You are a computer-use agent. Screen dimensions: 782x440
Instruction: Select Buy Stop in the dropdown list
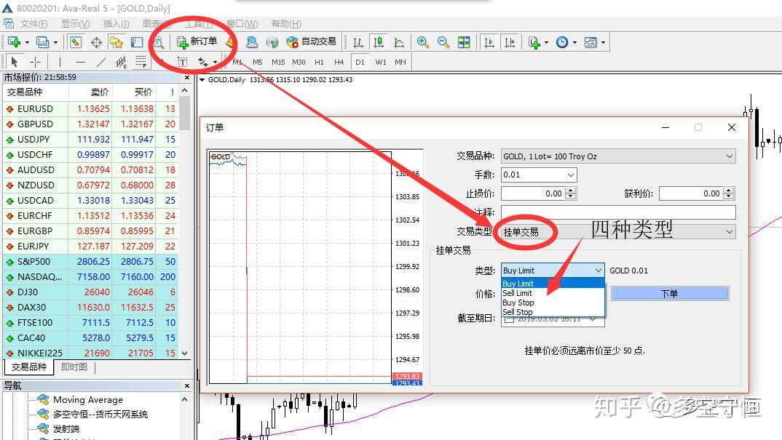[518, 303]
